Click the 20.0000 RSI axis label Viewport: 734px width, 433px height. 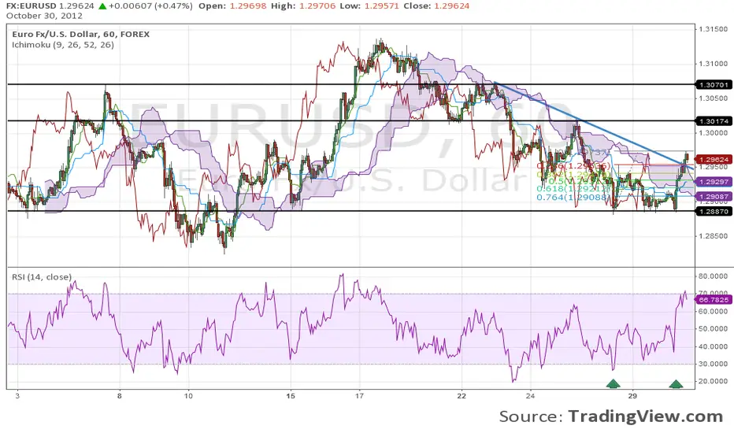(x=714, y=382)
